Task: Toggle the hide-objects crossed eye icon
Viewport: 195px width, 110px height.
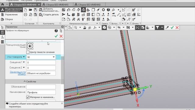Action: click(119, 28)
